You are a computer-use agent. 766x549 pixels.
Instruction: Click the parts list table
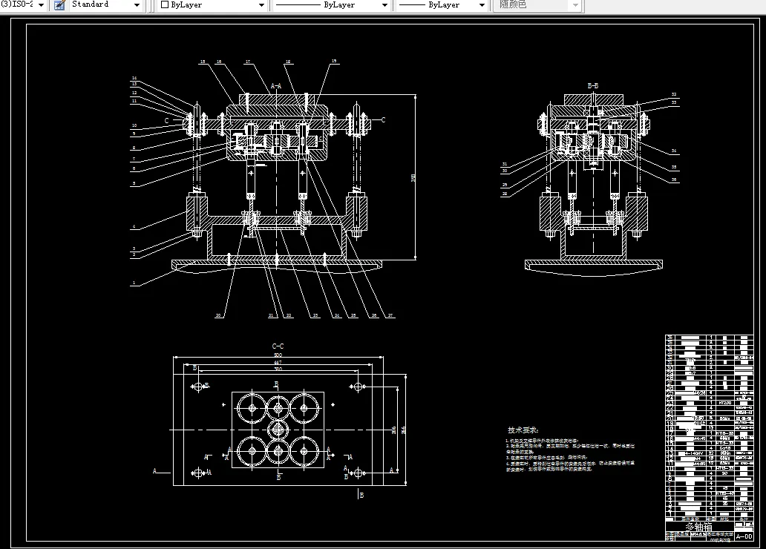coord(710,428)
